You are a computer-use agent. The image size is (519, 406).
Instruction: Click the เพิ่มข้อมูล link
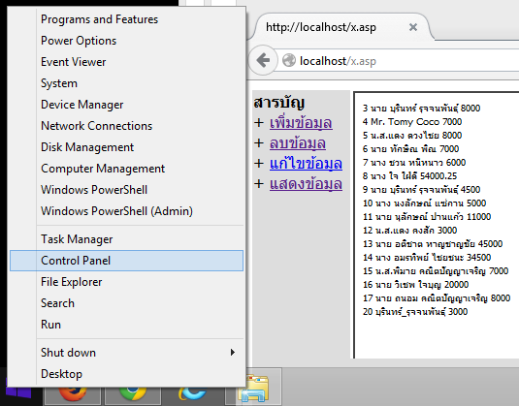[x=301, y=123]
